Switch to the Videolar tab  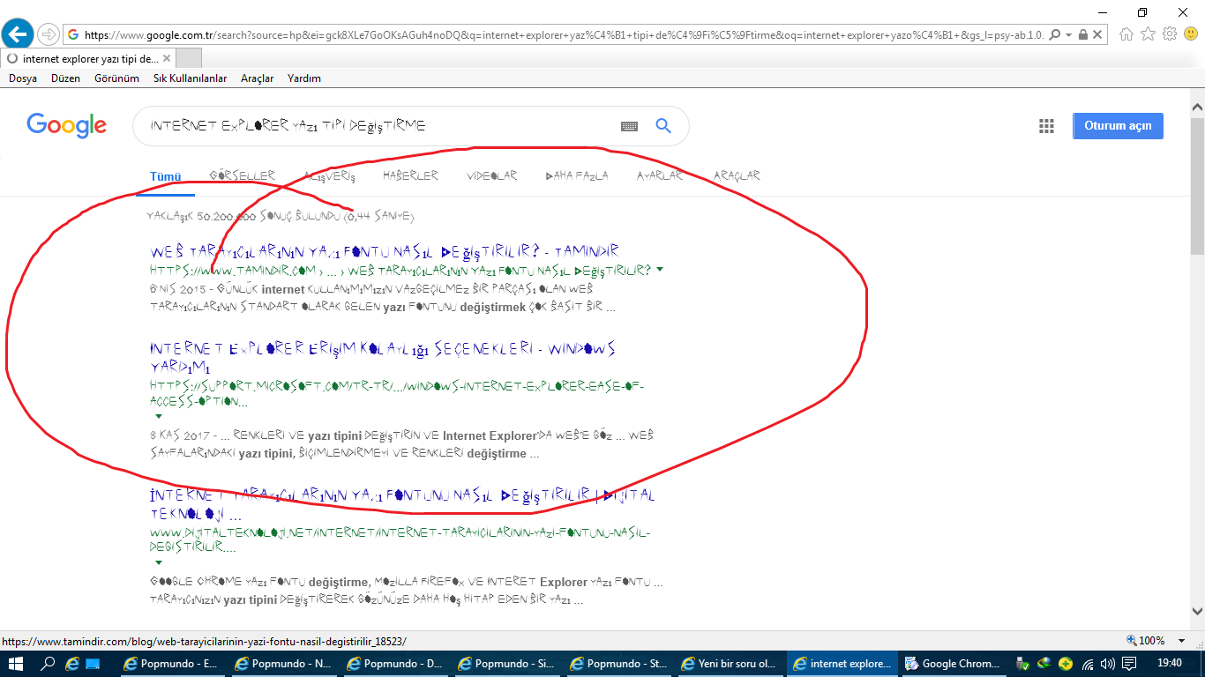pyautogui.click(x=492, y=176)
